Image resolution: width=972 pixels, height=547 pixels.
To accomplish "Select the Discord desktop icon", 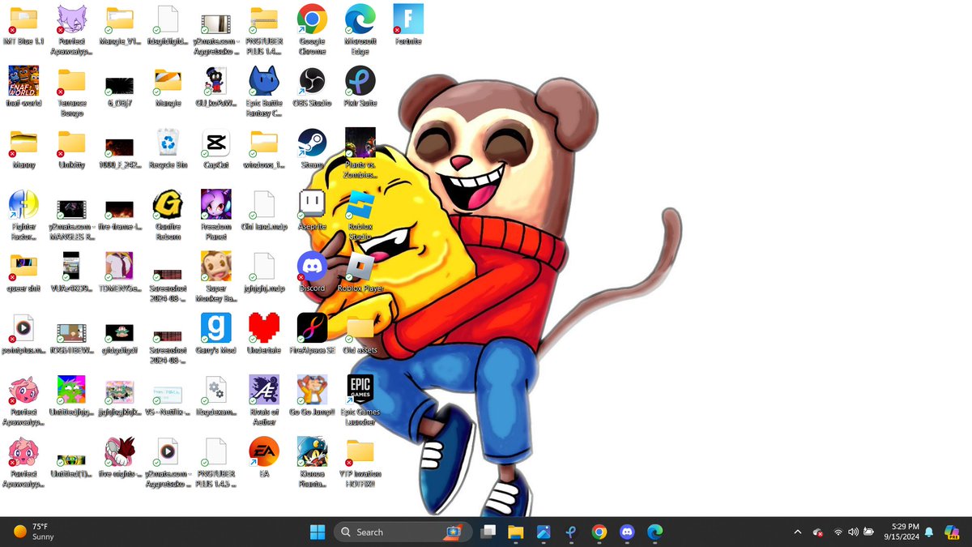I will [312, 271].
